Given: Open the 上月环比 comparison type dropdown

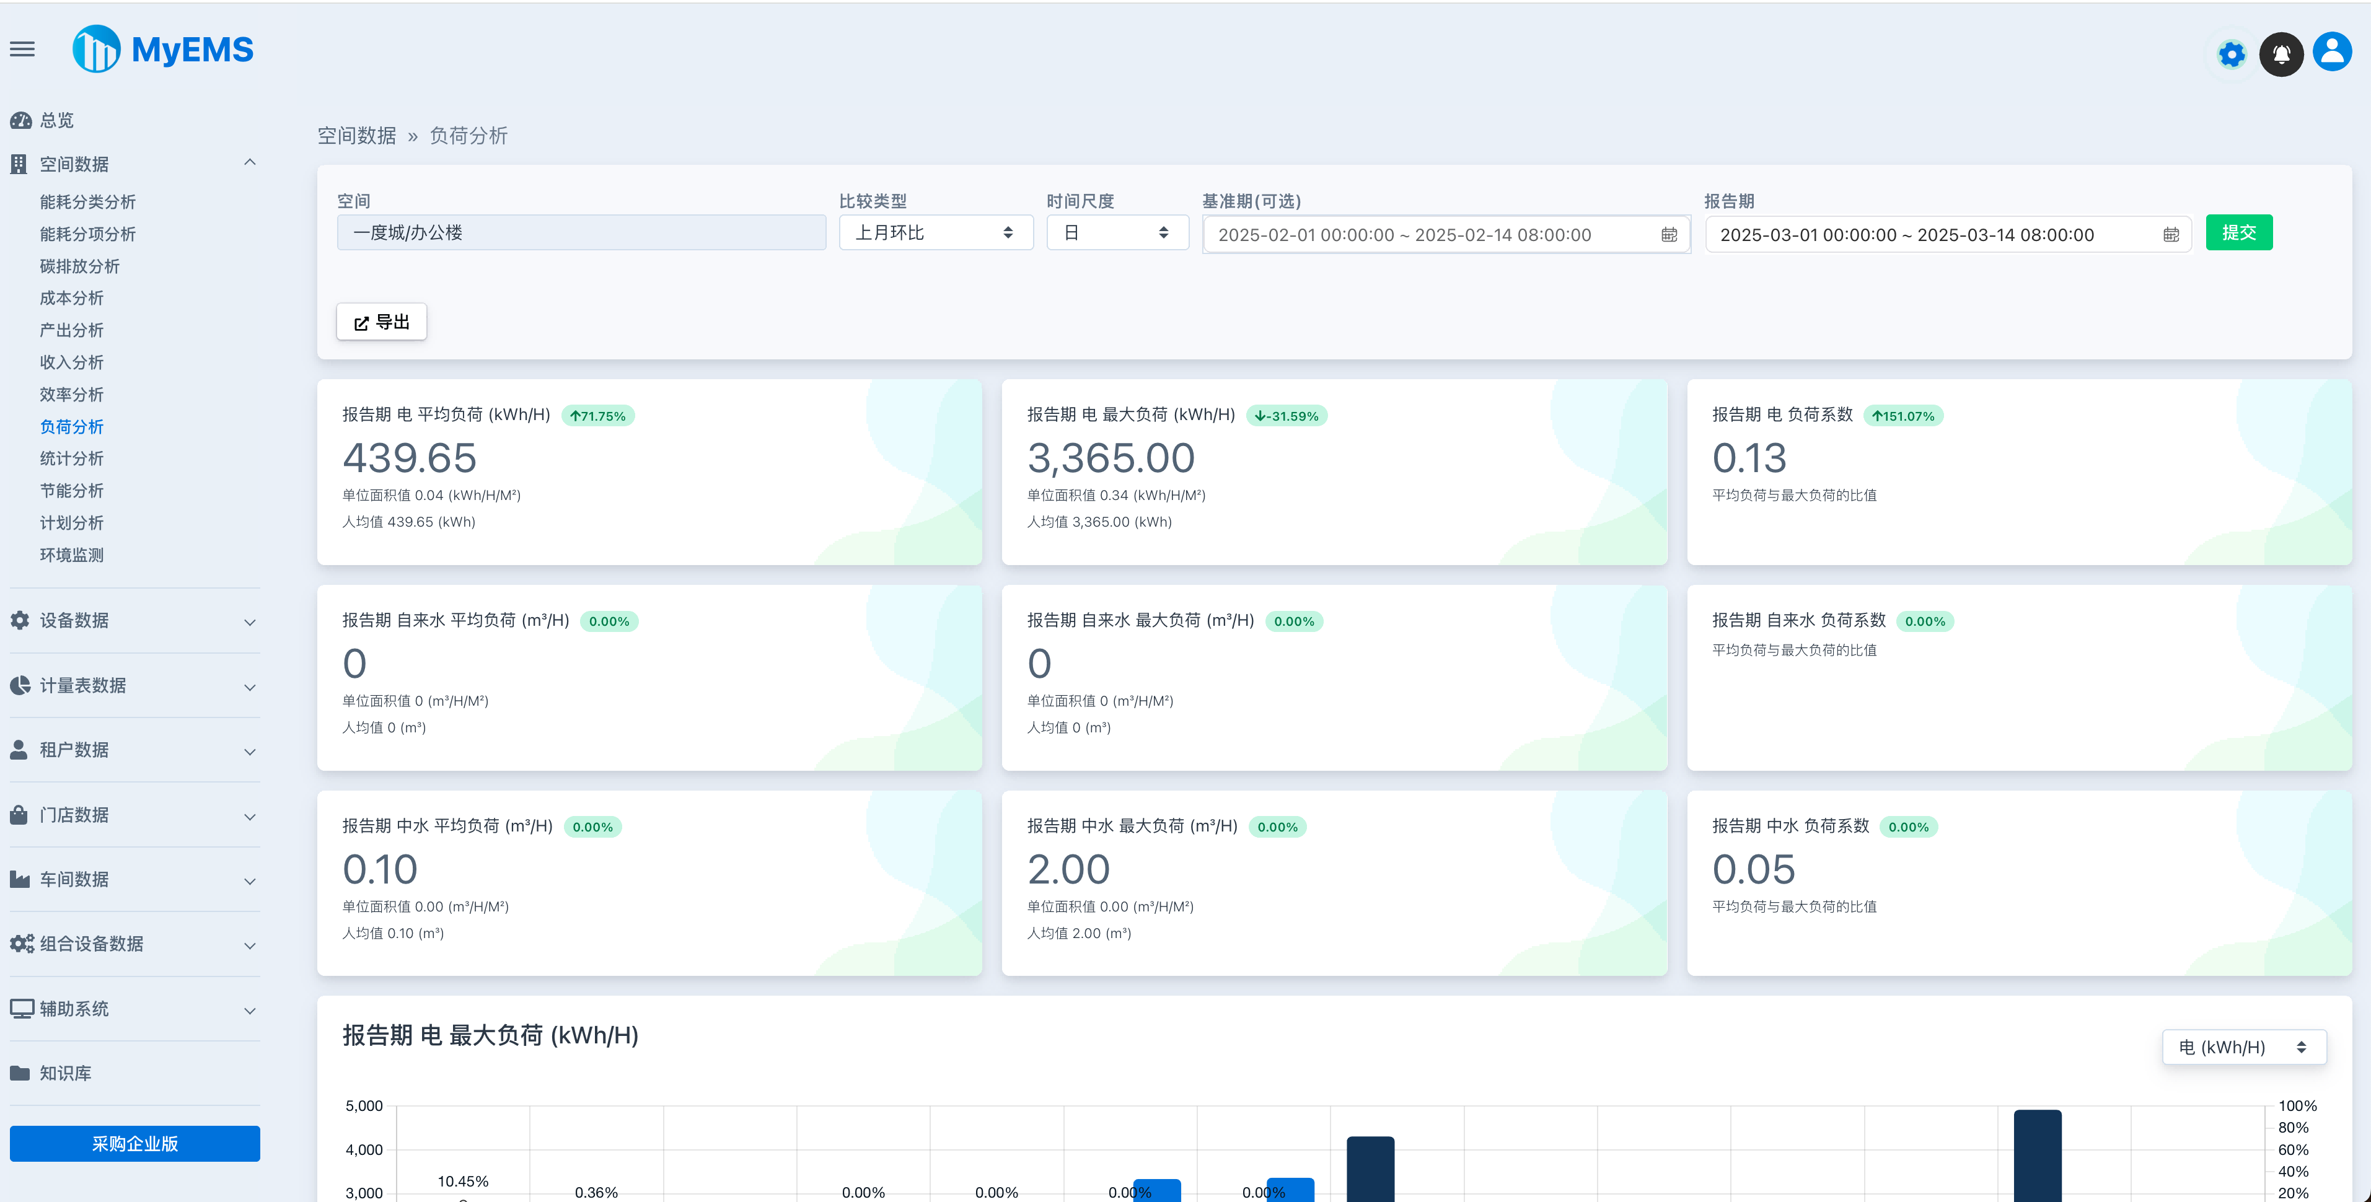Looking at the screenshot, I should (935, 232).
